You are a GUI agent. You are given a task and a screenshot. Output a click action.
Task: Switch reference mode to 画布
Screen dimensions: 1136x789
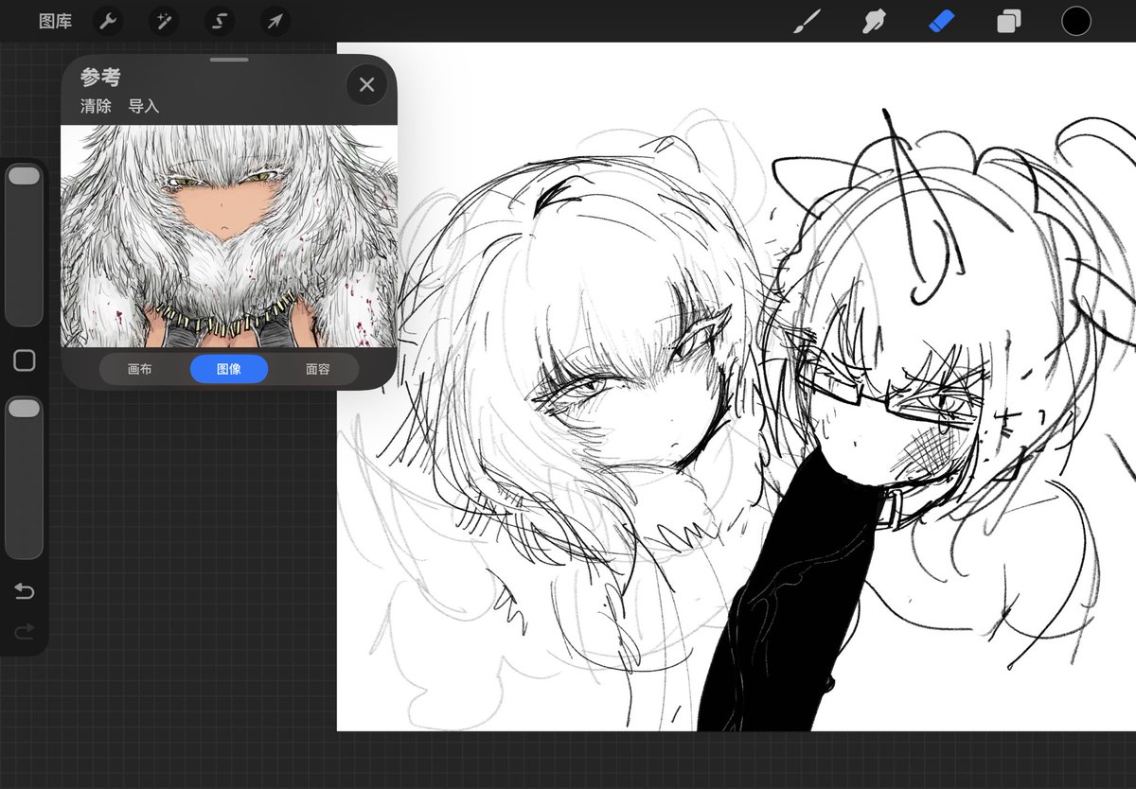pos(139,369)
